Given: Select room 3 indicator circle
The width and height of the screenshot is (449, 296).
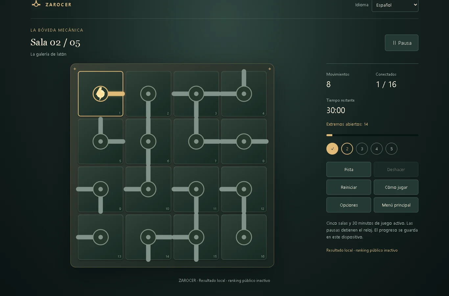Looking at the screenshot, I should 362,149.
